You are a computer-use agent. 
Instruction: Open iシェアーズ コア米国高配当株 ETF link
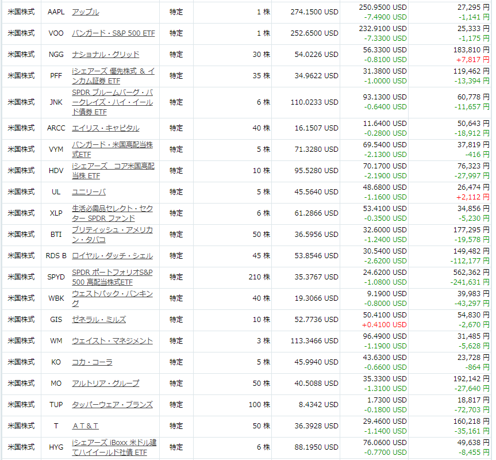(113, 171)
